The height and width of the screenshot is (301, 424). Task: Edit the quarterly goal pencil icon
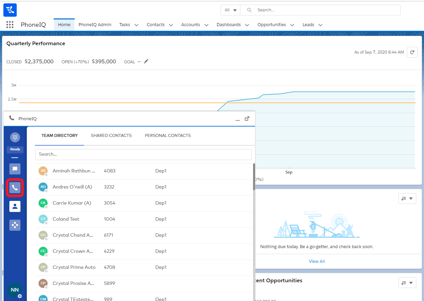click(x=146, y=61)
